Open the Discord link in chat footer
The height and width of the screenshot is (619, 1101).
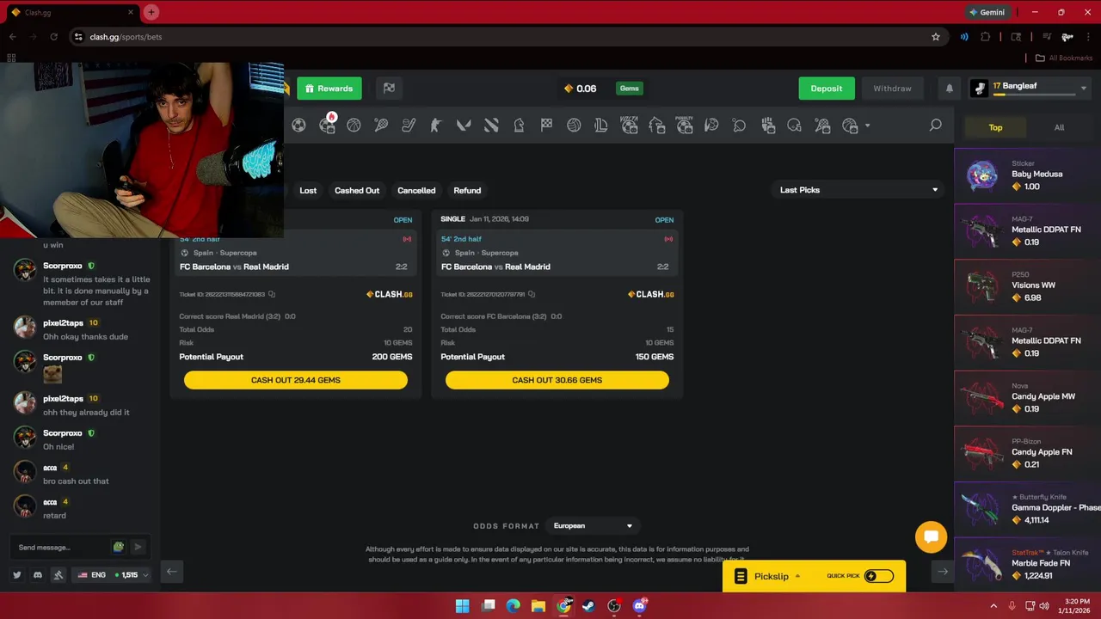tap(38, 575)
